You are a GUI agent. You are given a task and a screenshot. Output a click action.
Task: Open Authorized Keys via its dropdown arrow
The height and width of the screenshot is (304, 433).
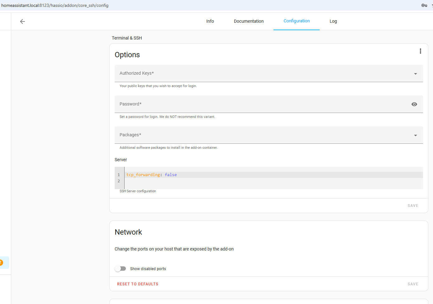click(x=415, y=73)
